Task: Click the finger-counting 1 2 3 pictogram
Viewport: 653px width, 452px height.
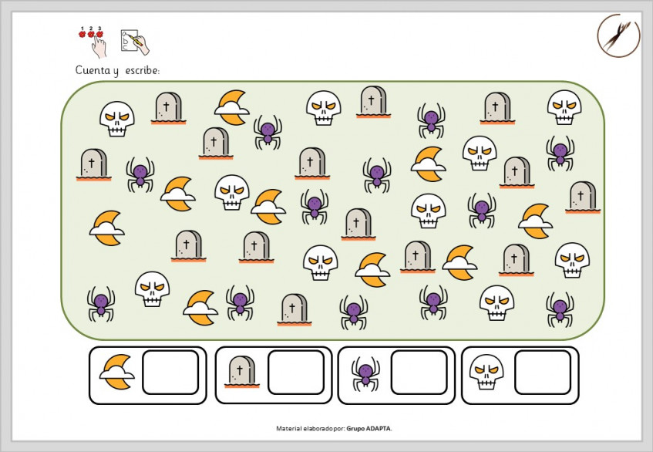Action: click(x=92, y=42)
